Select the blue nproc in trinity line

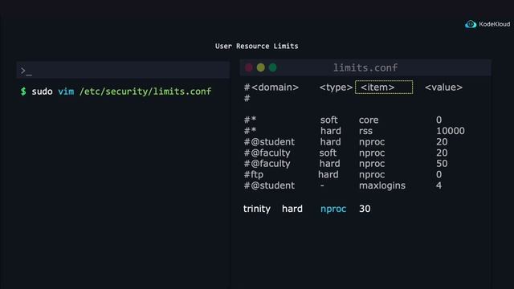(333, 209)
